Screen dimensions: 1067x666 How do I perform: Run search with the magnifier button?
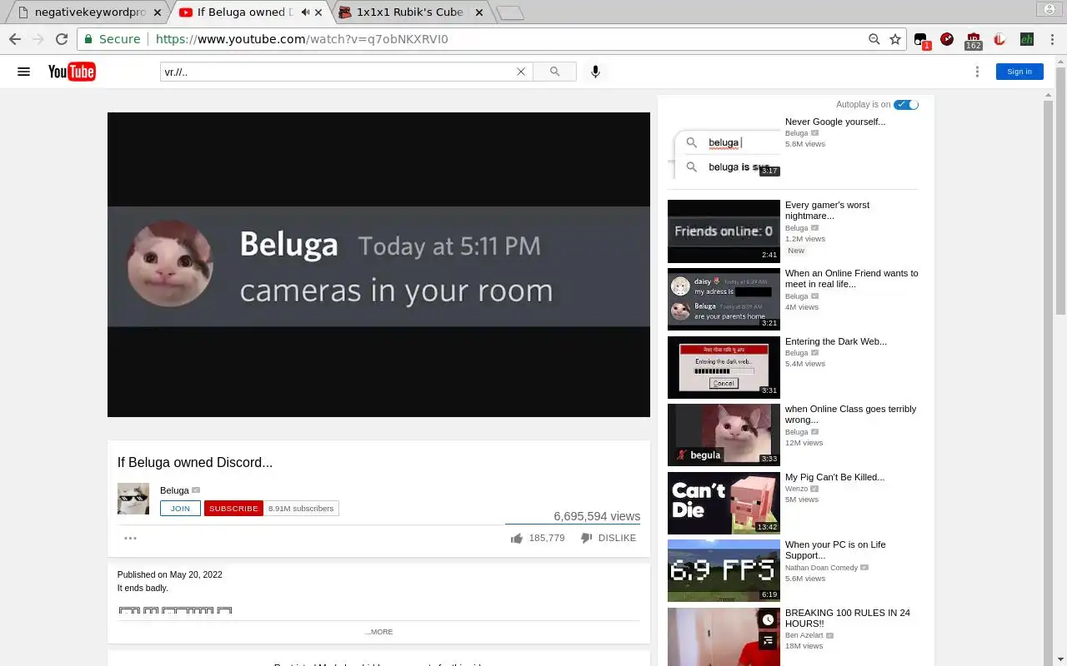[x=554, y=72]
